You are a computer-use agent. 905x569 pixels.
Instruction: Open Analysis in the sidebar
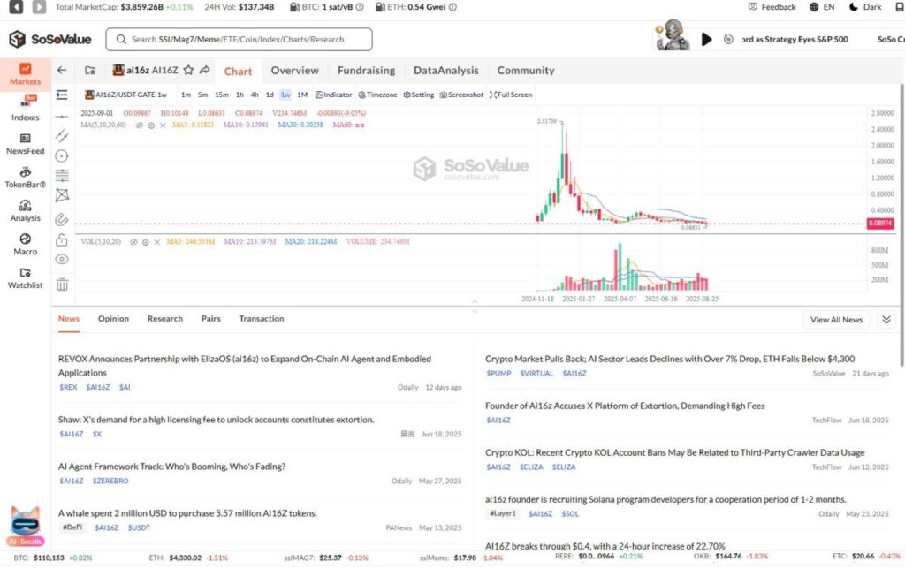point(25,210)
